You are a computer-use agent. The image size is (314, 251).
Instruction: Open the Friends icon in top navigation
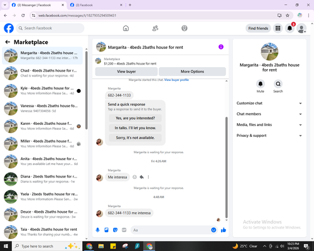click(x=155, y=28)
